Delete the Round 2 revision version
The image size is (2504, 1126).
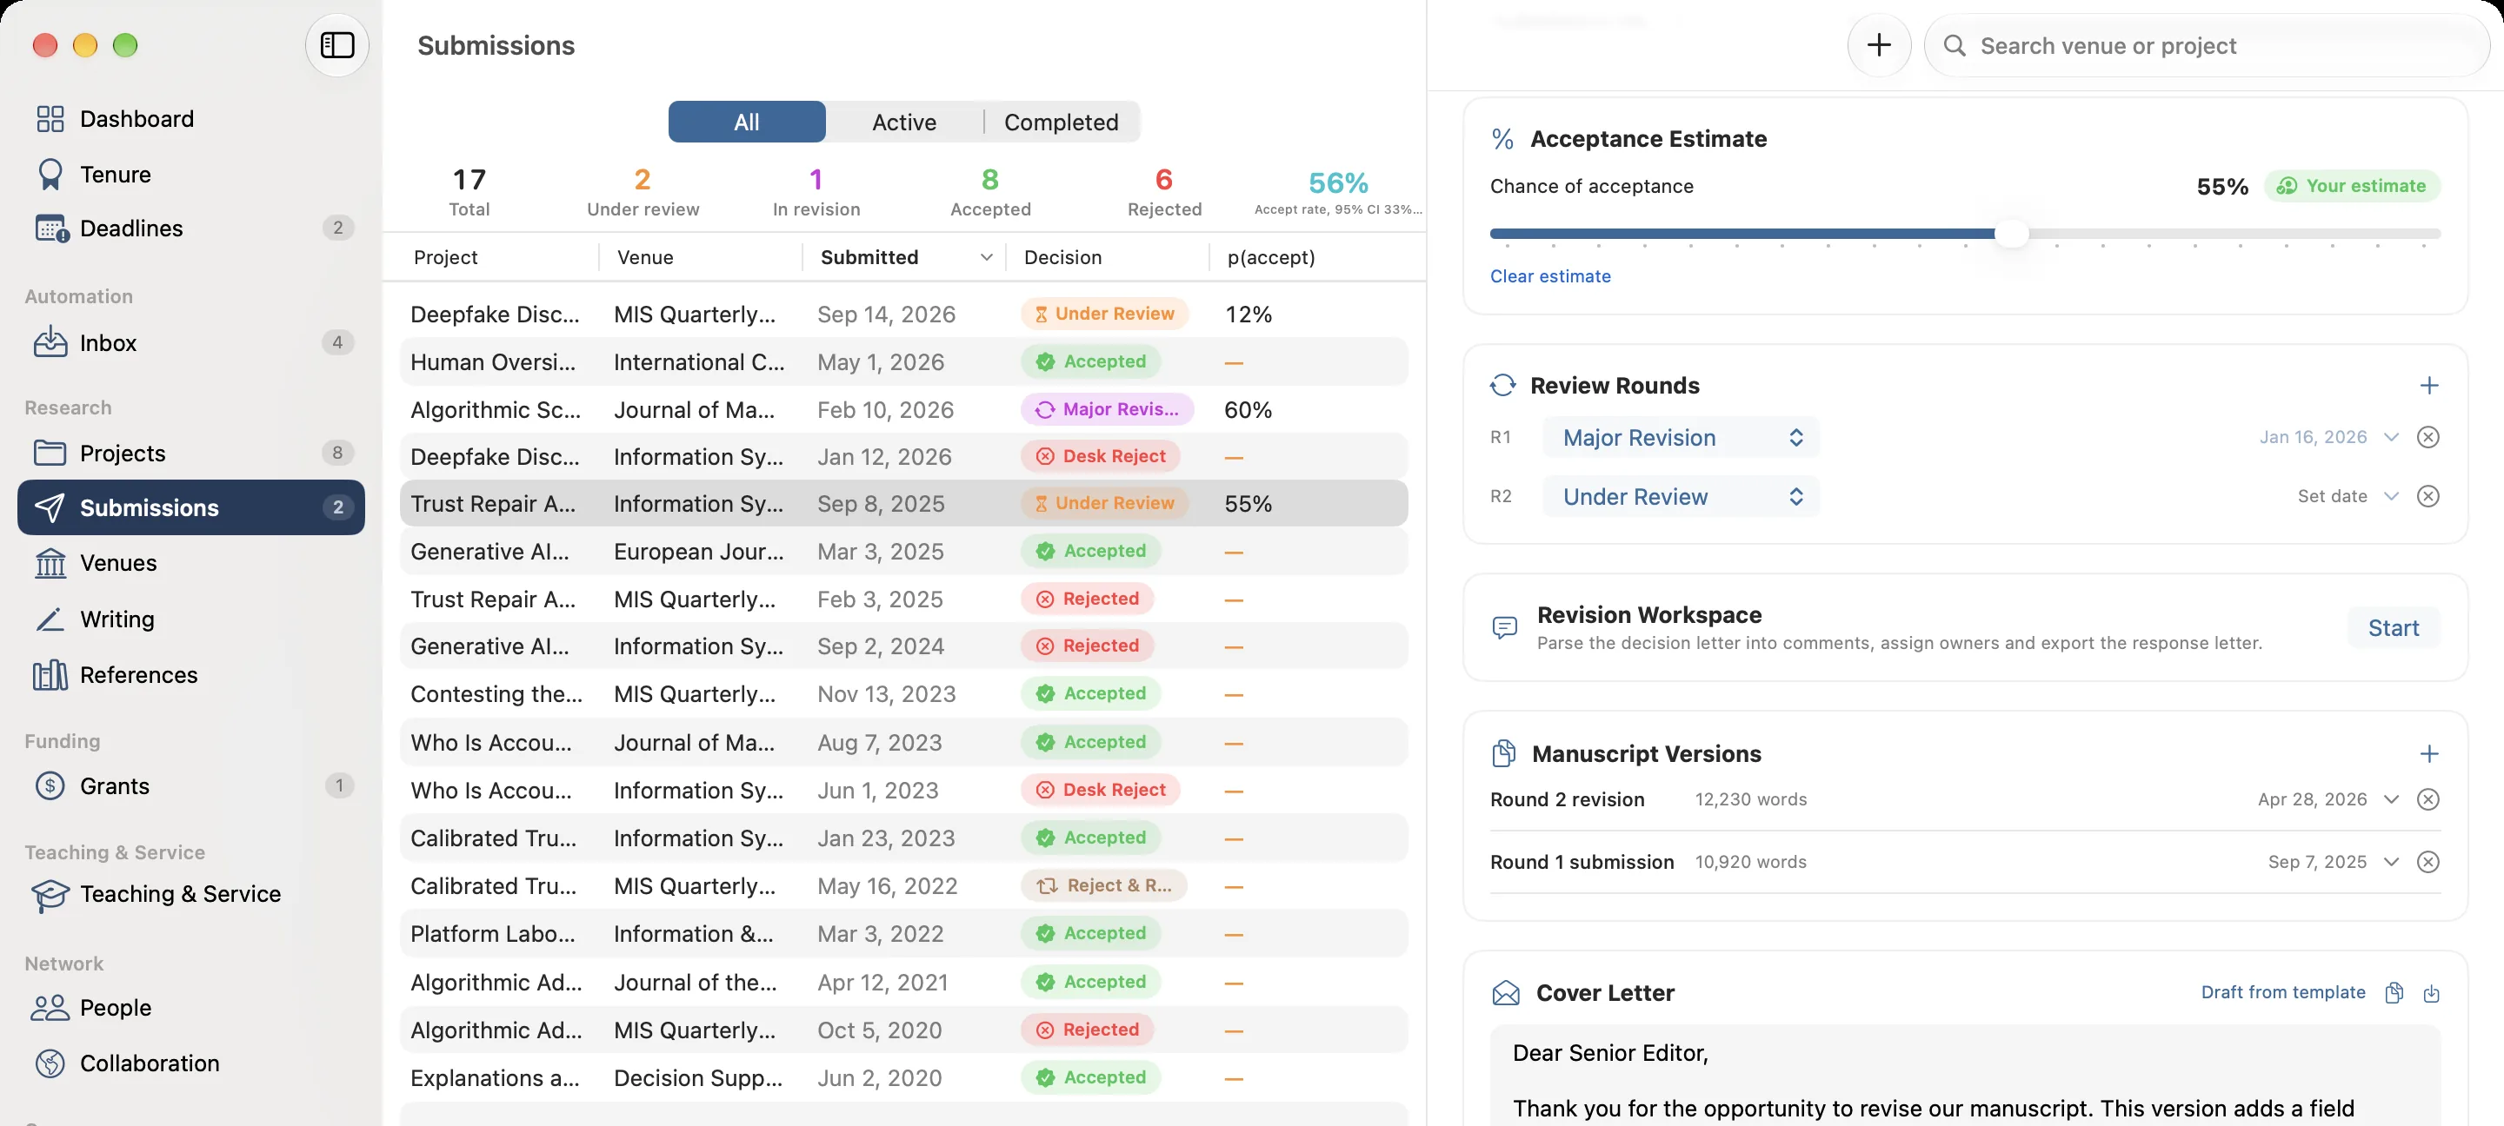2428,799
